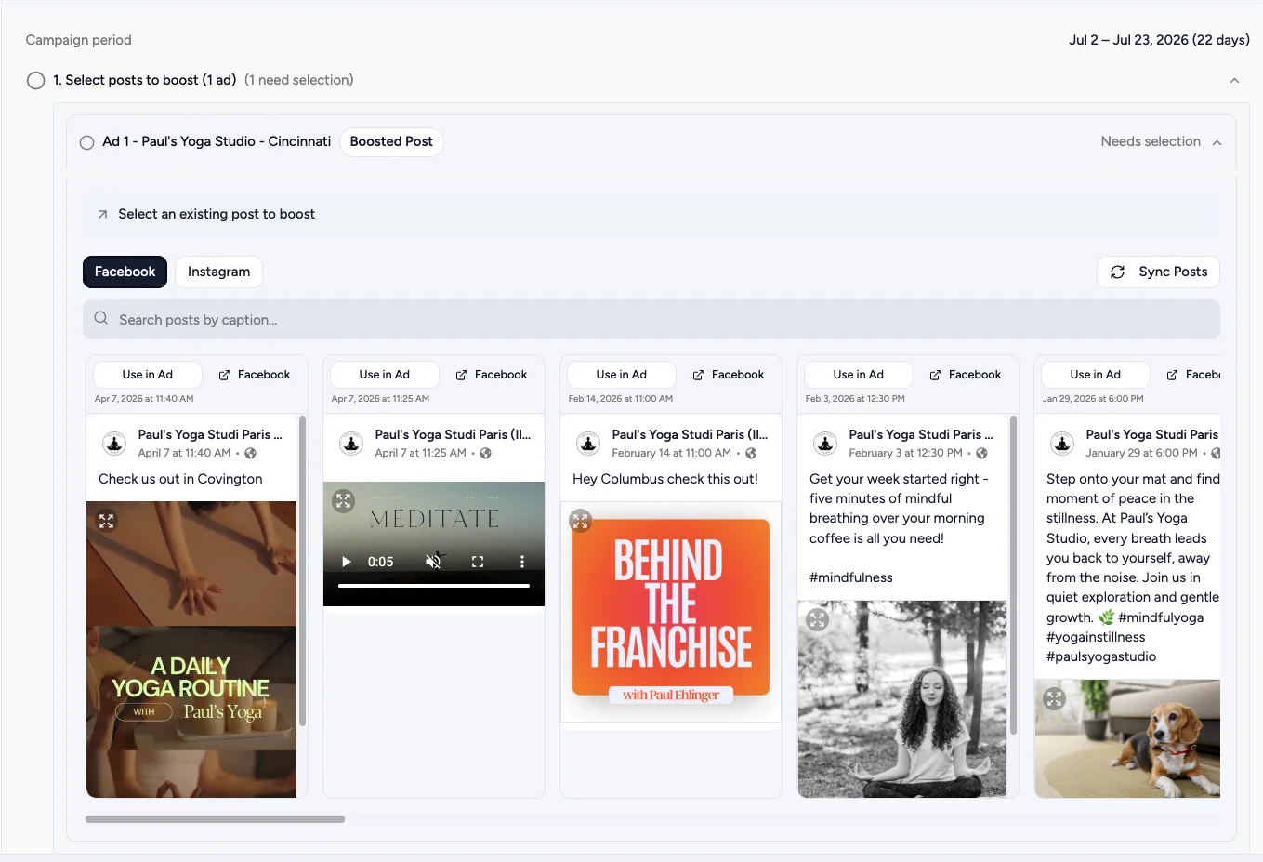1263x862 pixels.
Task: Open external Facebook link on Apr 7 11:25 AM post
Action: (492, 375)
